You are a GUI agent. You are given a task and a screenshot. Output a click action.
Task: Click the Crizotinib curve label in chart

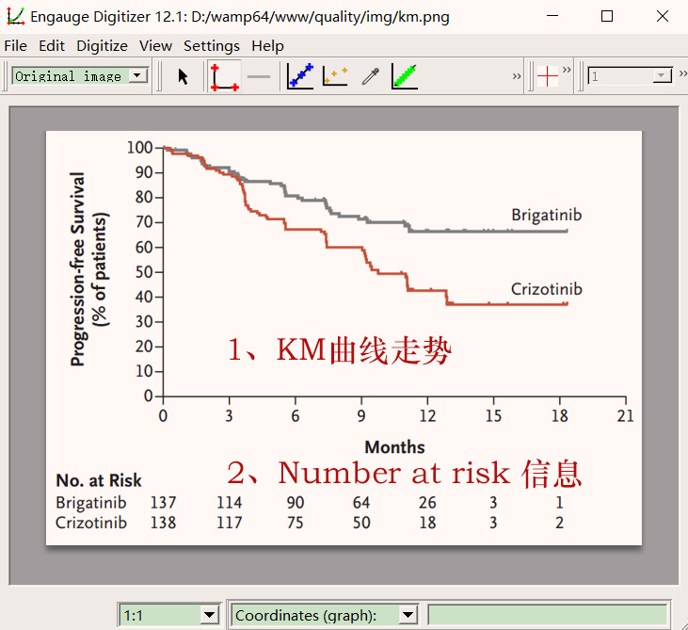tap(547, 289)
